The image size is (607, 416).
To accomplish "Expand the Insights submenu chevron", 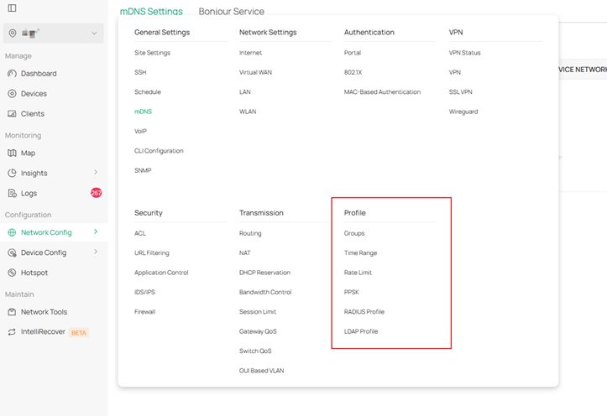I will point(96,173).
